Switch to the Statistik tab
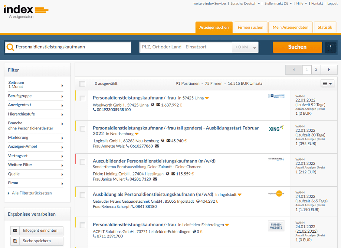This screenshot has width=341, height=248. [x=325, y=27]
